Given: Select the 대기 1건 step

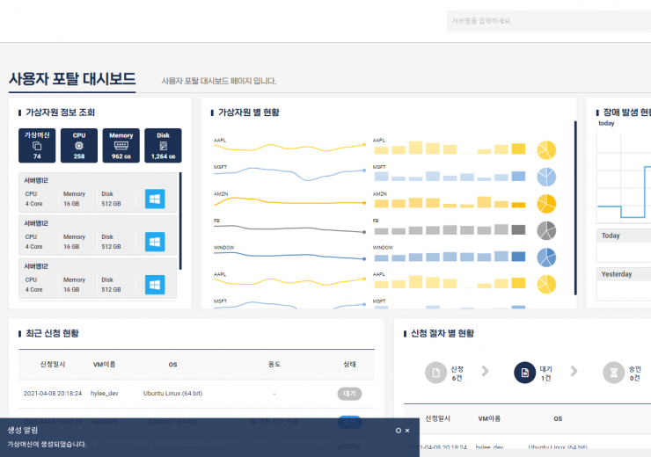Looking at the screenshot, I should tap(524, 374).
